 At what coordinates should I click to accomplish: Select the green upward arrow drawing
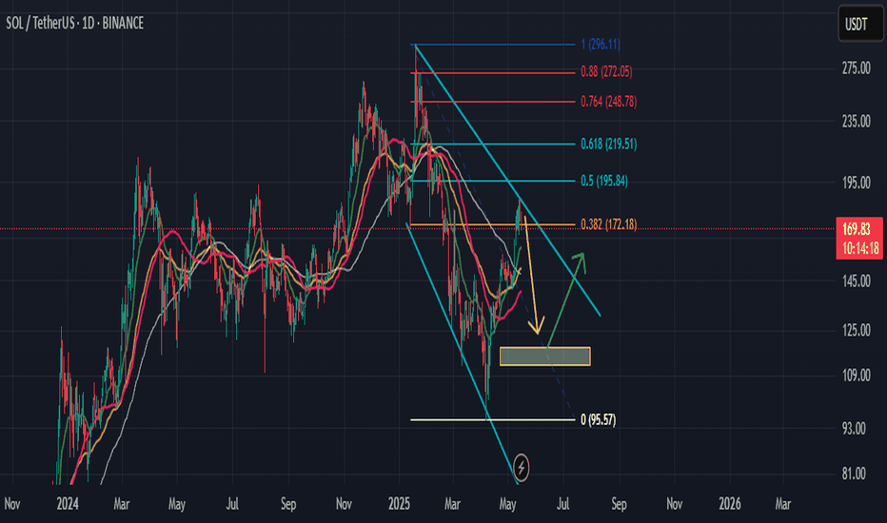(566, 300)
